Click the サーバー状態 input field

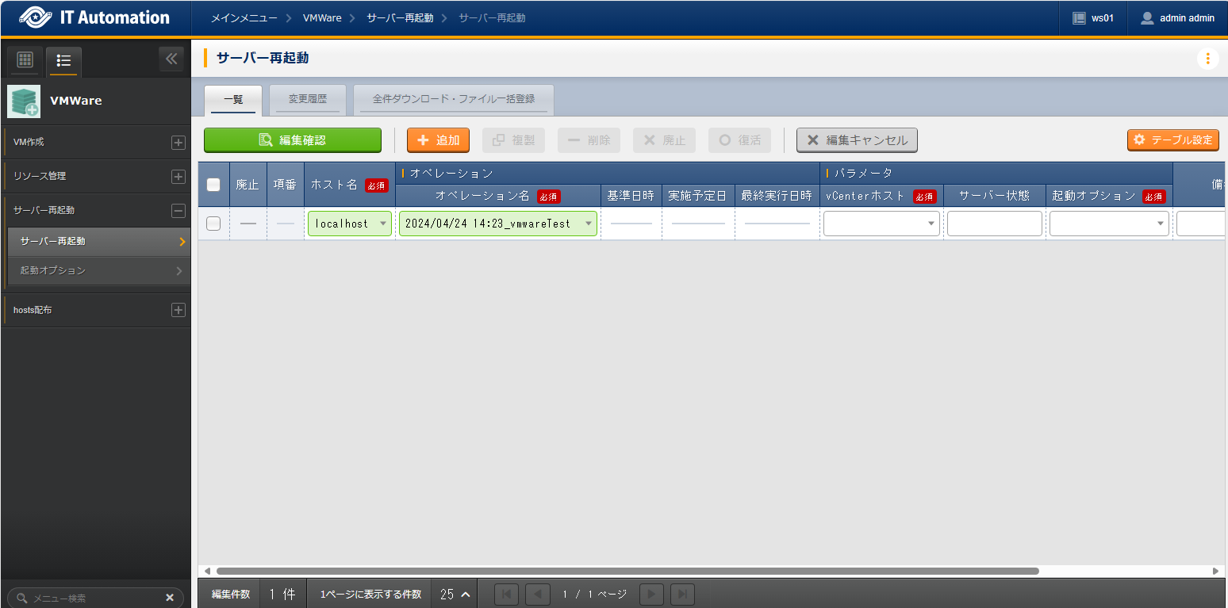(994, 224)
